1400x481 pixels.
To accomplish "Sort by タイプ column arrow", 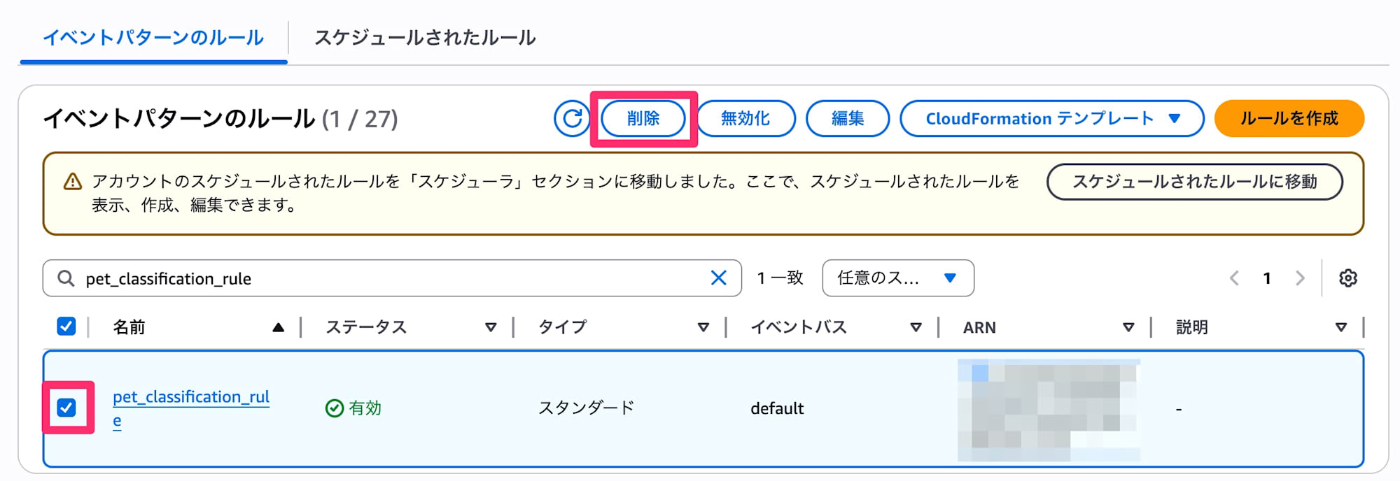I will click(x=703, y=327).
